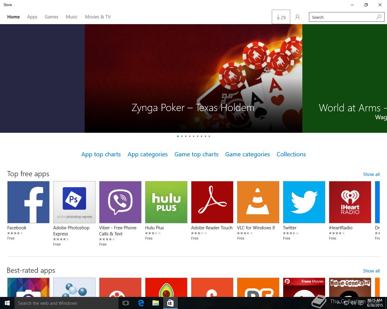Switch to the Home tab

[x=14, y=17]
